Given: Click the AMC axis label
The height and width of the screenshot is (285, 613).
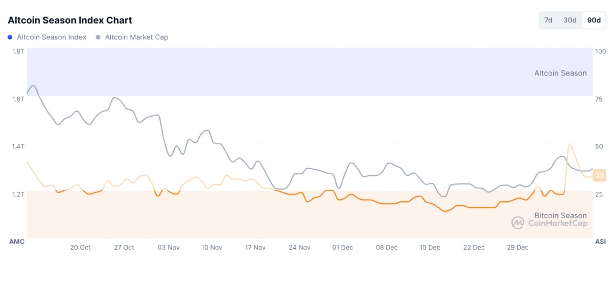Looking at the screenshot, I should [17, 241].
